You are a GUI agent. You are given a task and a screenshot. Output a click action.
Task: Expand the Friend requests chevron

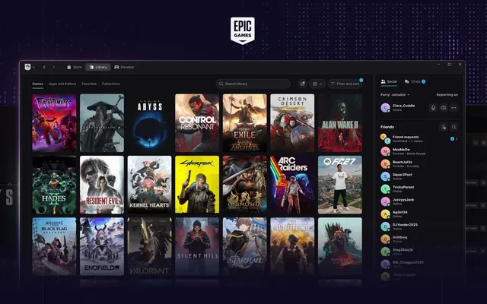tap(457, 138)
